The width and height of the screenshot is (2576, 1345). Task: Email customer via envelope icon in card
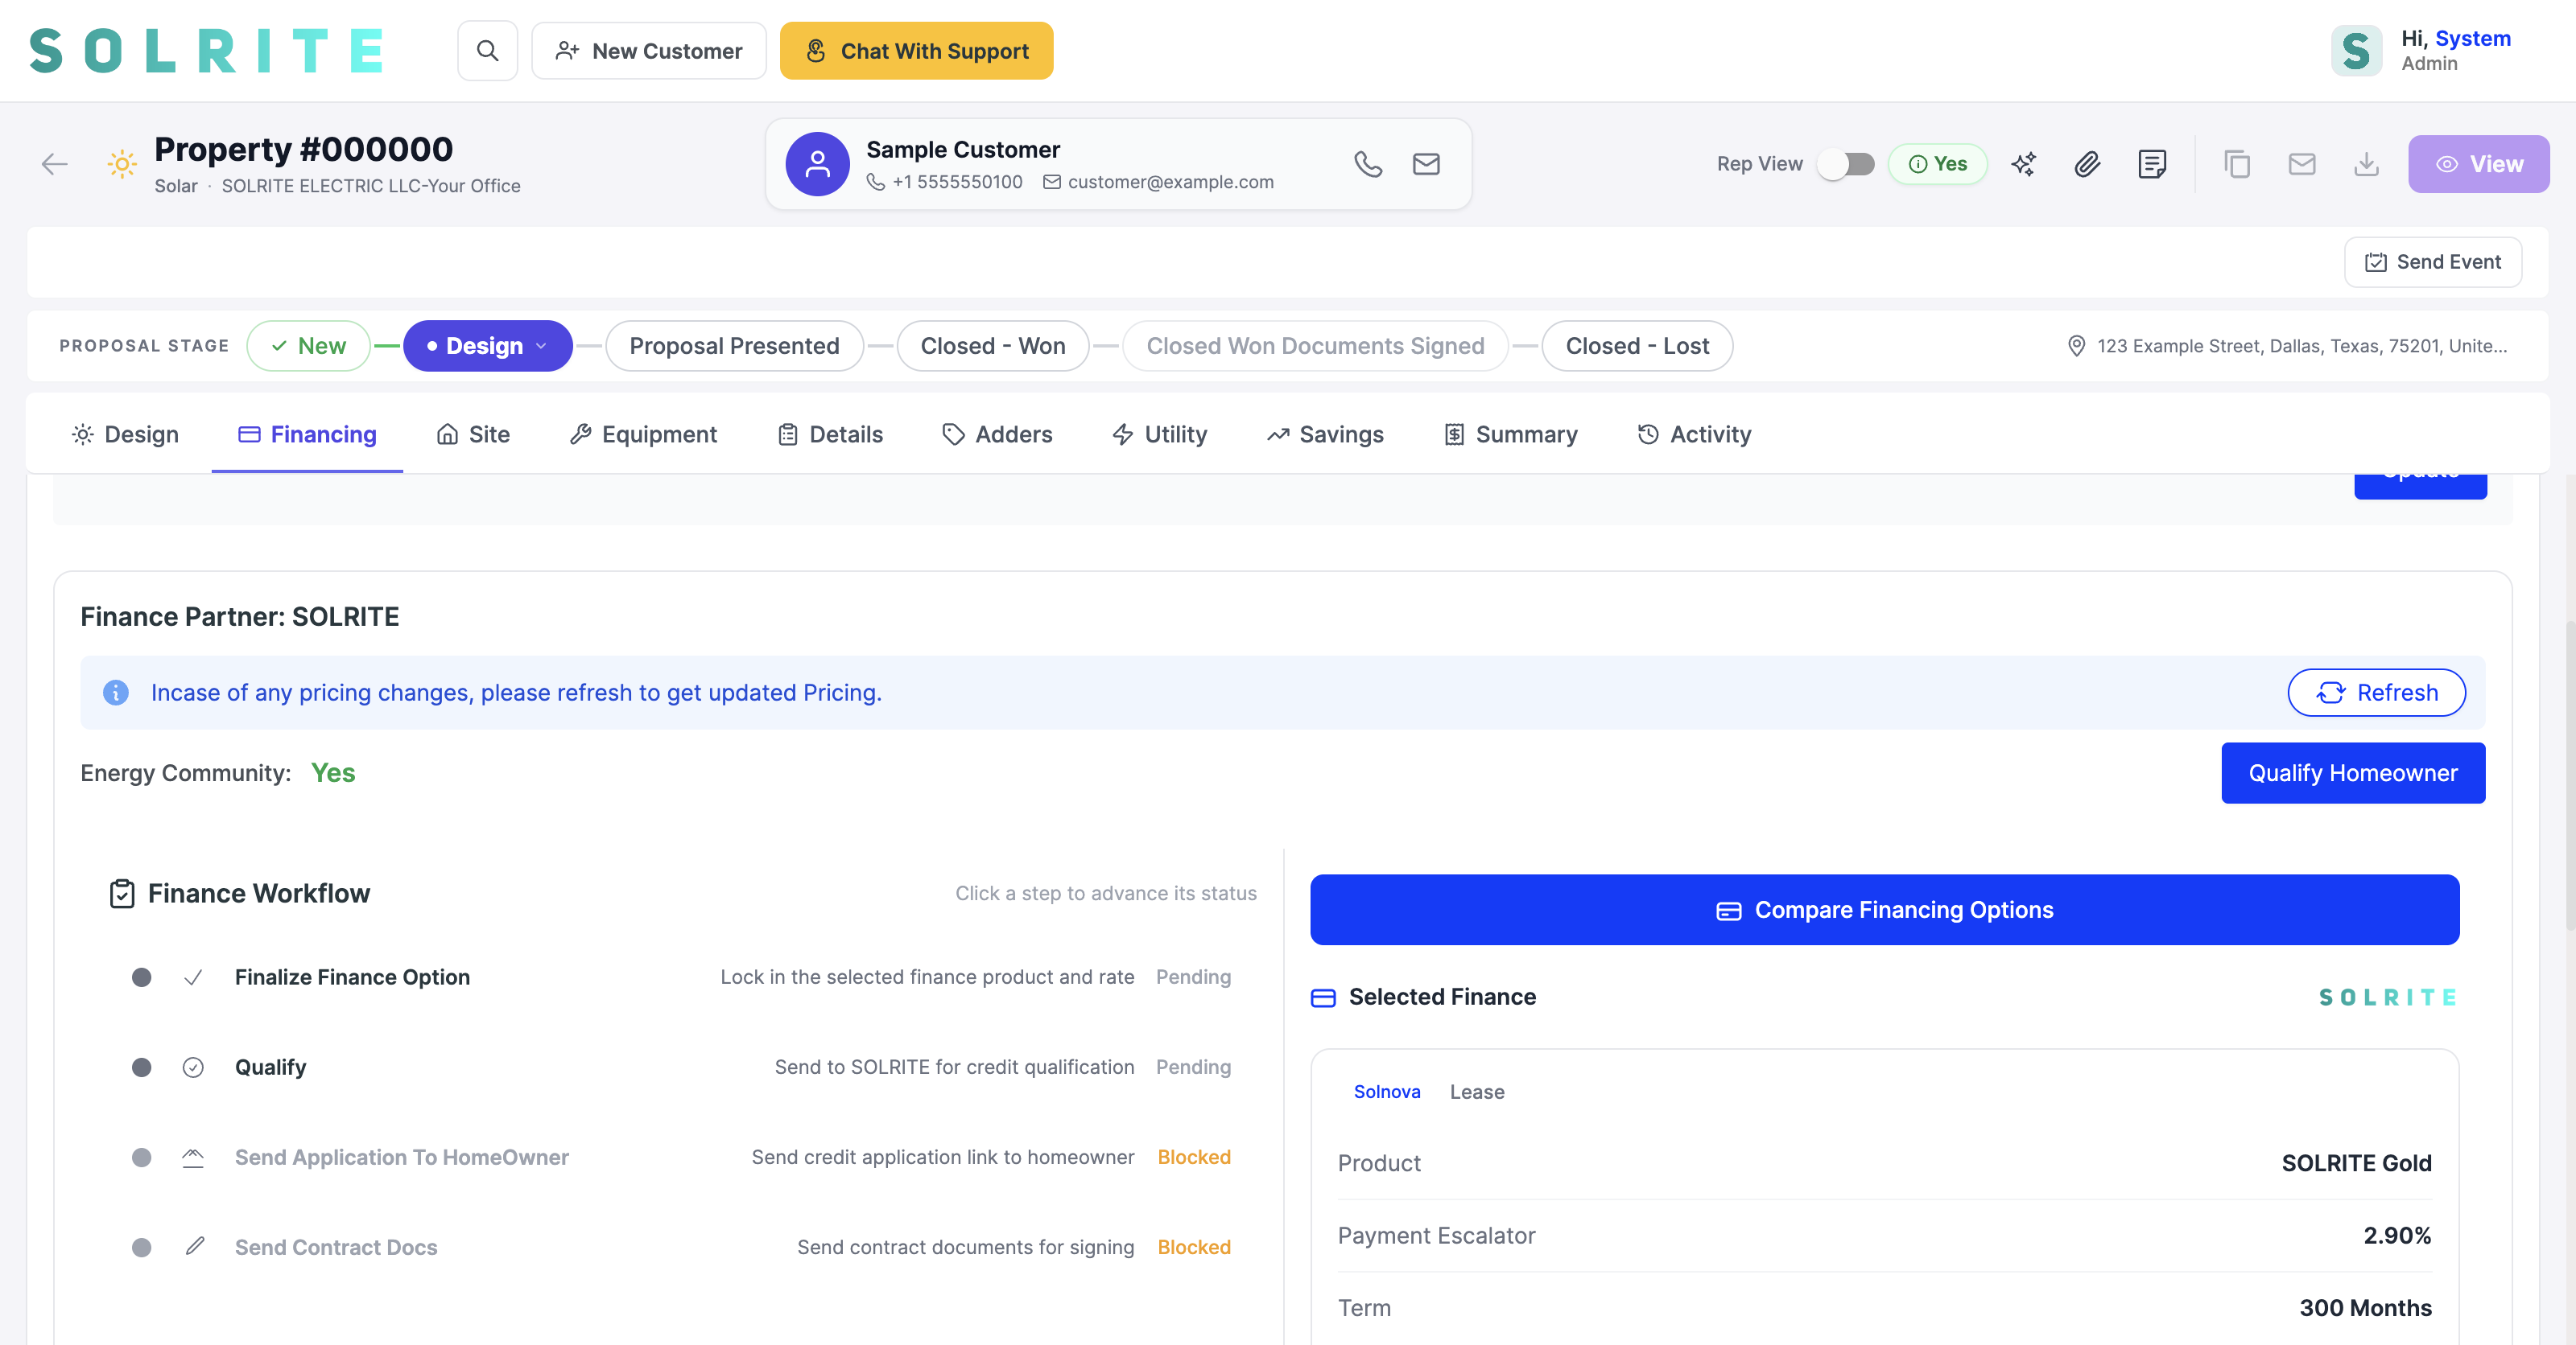coord(1426,164)
